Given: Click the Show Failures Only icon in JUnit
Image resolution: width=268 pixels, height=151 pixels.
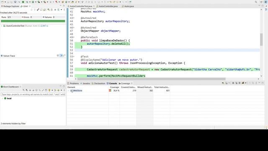Looking at the screenshot, I should point(38,10).
